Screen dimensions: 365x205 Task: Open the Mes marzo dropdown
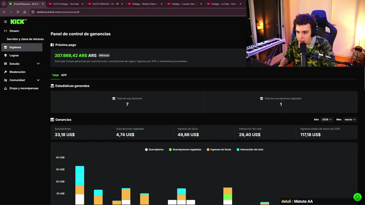350,120
